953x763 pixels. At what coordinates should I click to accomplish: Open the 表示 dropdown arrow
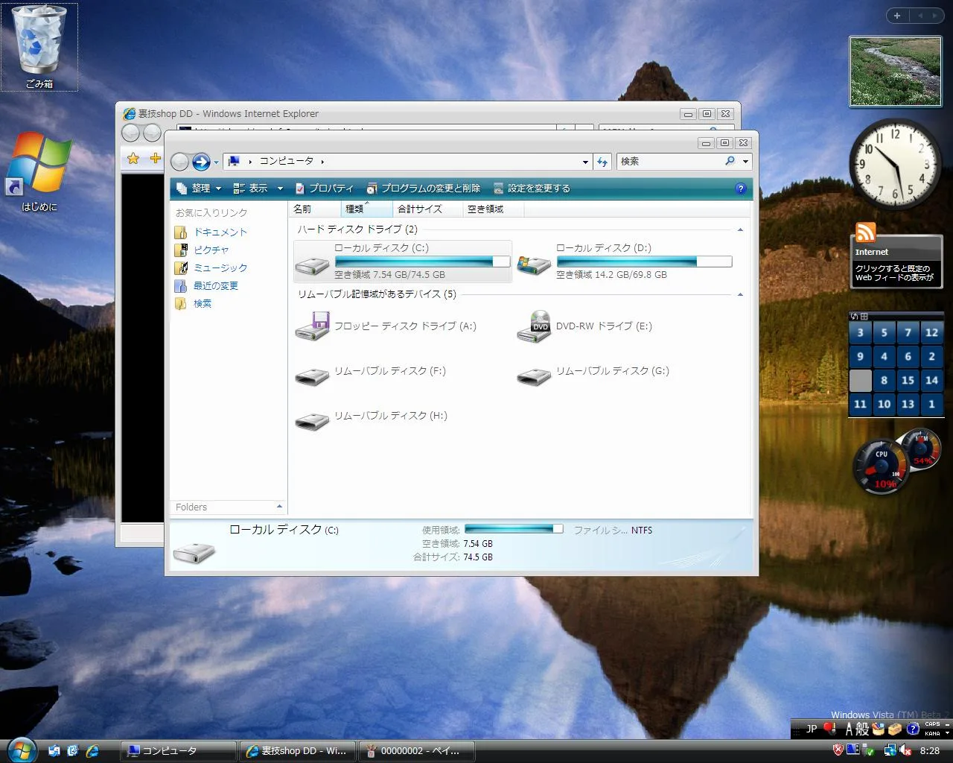[x=279, y=189]
